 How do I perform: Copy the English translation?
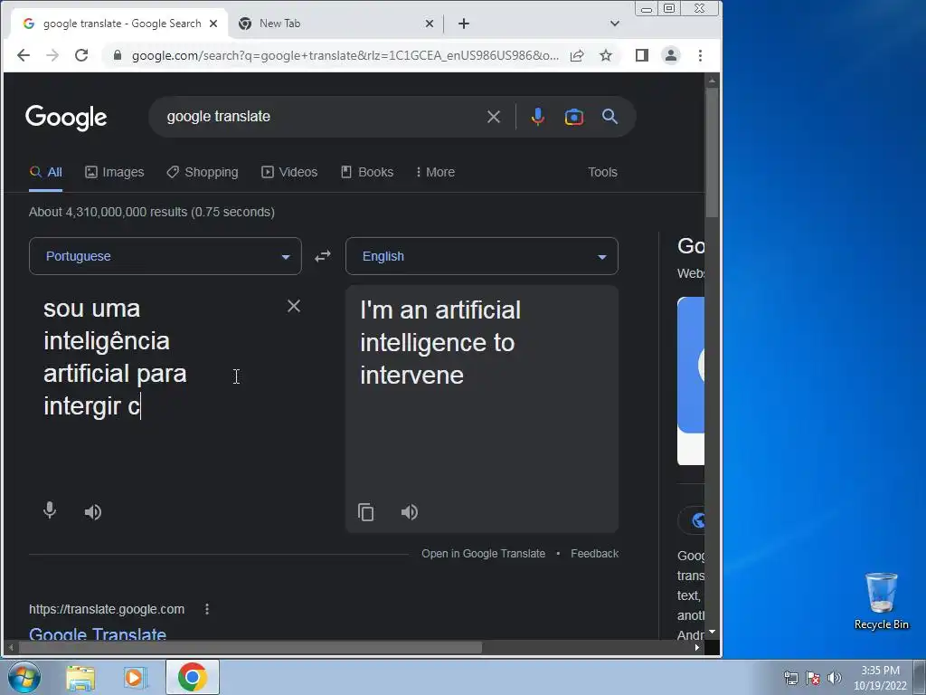(366, 512)
